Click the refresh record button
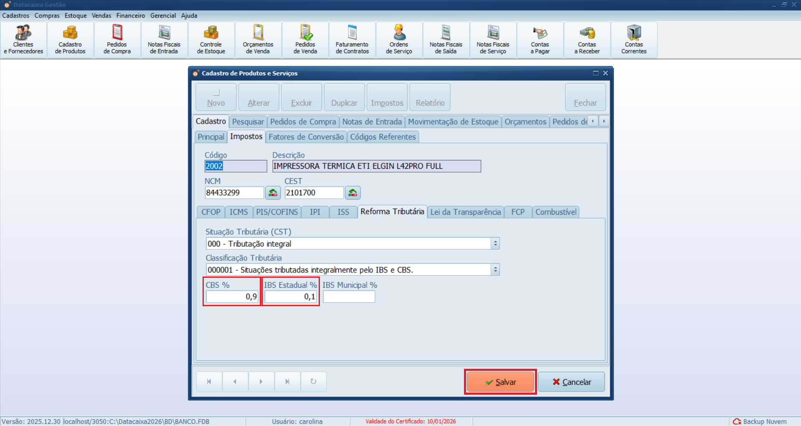 313,381
